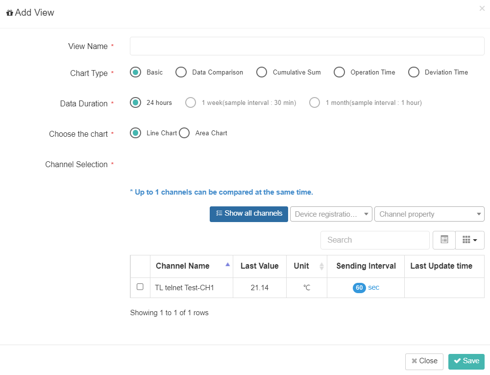
Task: Click the channel Search box
Action: click(x=375, y=240)
